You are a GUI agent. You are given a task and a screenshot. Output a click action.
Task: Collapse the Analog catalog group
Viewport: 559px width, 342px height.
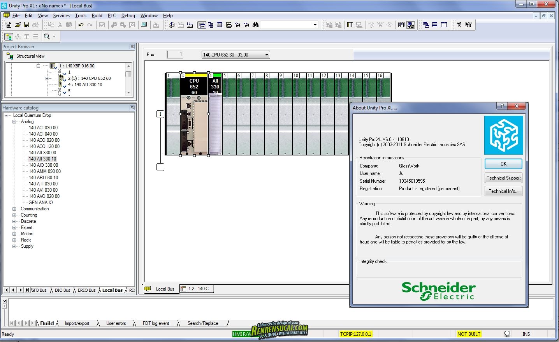click(x=14, y=122)
